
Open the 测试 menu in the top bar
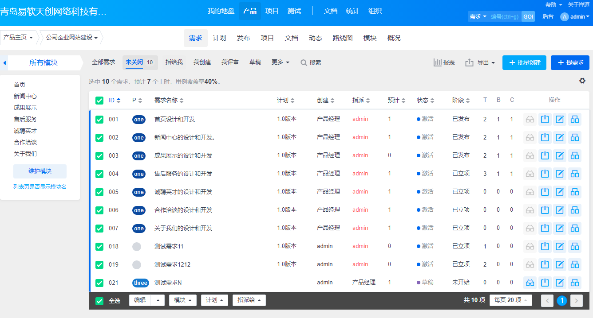click(294, 11)
